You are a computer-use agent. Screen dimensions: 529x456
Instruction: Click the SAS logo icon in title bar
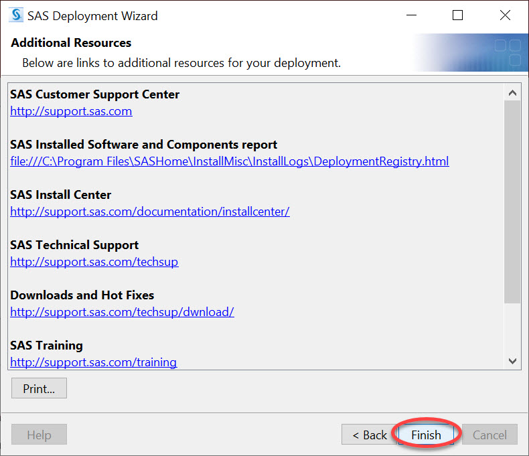[x=16, y=15]
